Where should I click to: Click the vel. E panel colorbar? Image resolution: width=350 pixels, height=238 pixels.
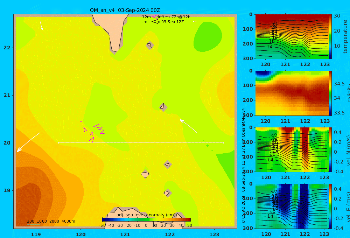click(330, 206)
